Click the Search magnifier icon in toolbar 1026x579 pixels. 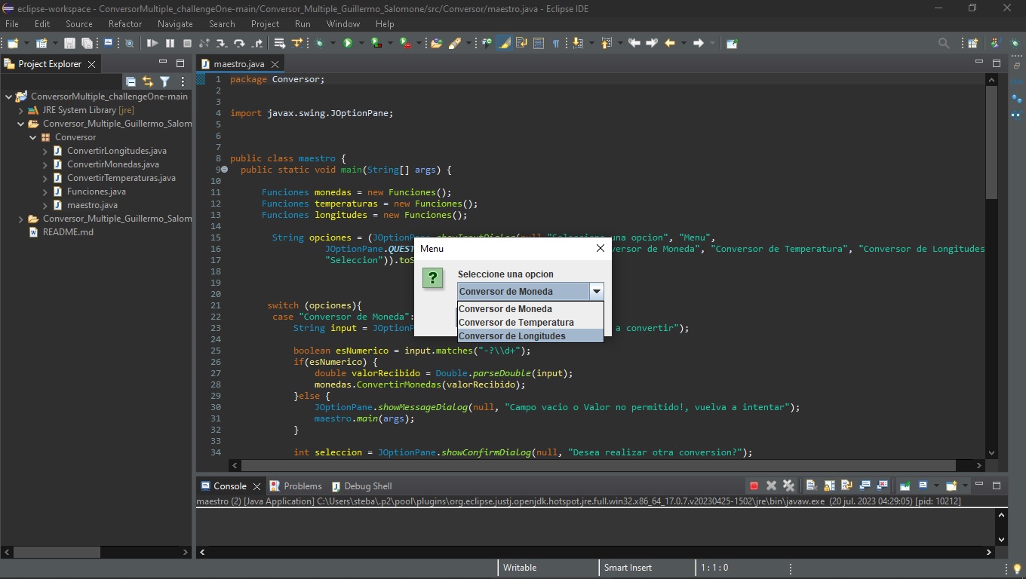(943, 44)
